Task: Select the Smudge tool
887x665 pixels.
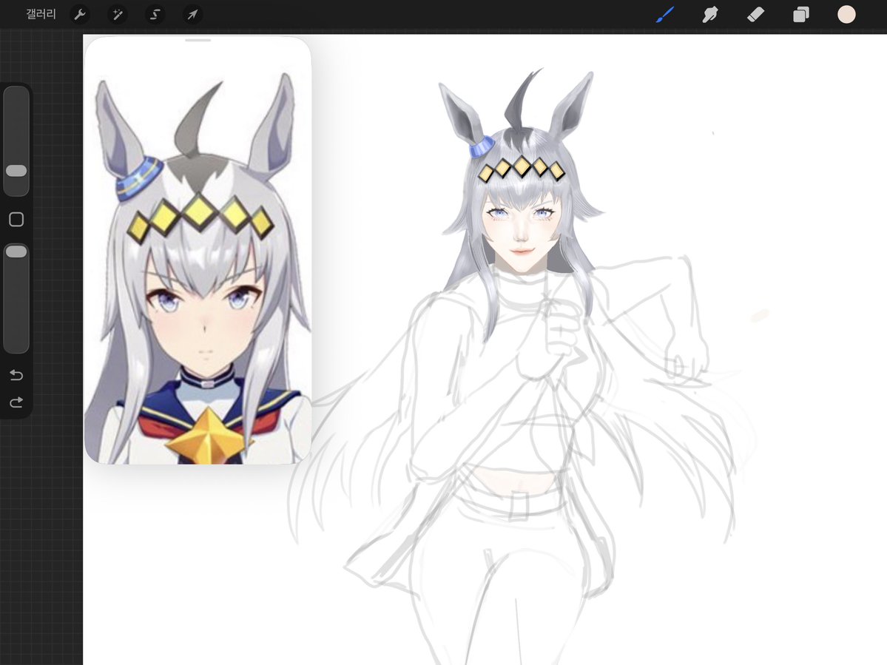Action: tap(710, 15)
